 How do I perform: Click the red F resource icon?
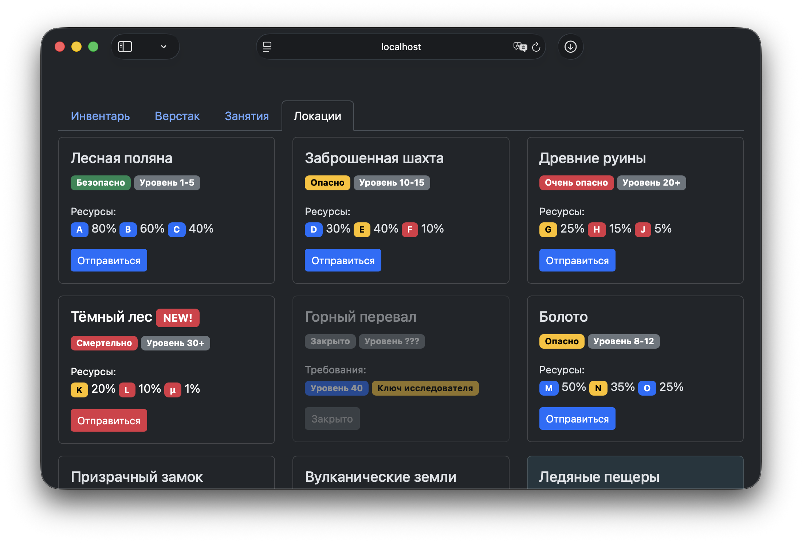pos(410,229)
